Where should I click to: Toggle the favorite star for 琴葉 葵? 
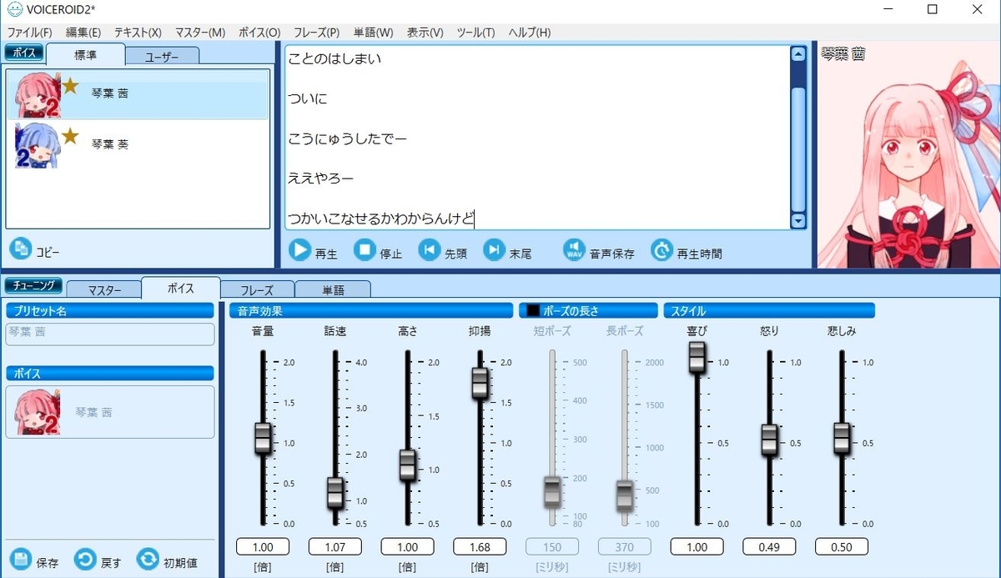[71, 135]
